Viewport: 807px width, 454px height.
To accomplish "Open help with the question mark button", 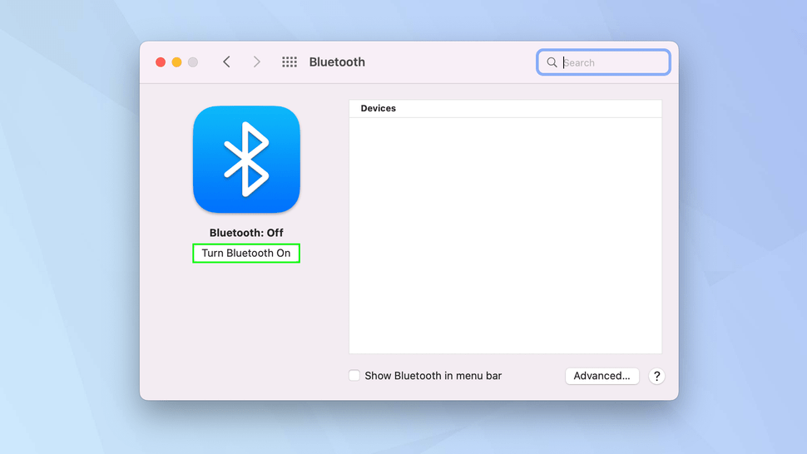I will 656,377.
